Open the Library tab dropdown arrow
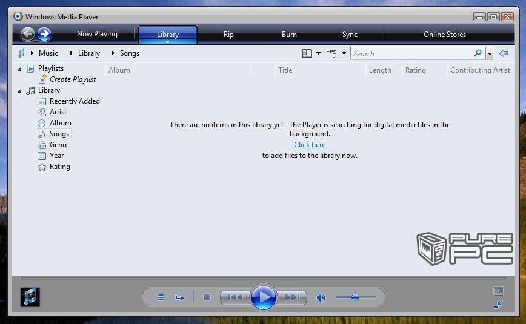526x324 pixels. point(167,42)
